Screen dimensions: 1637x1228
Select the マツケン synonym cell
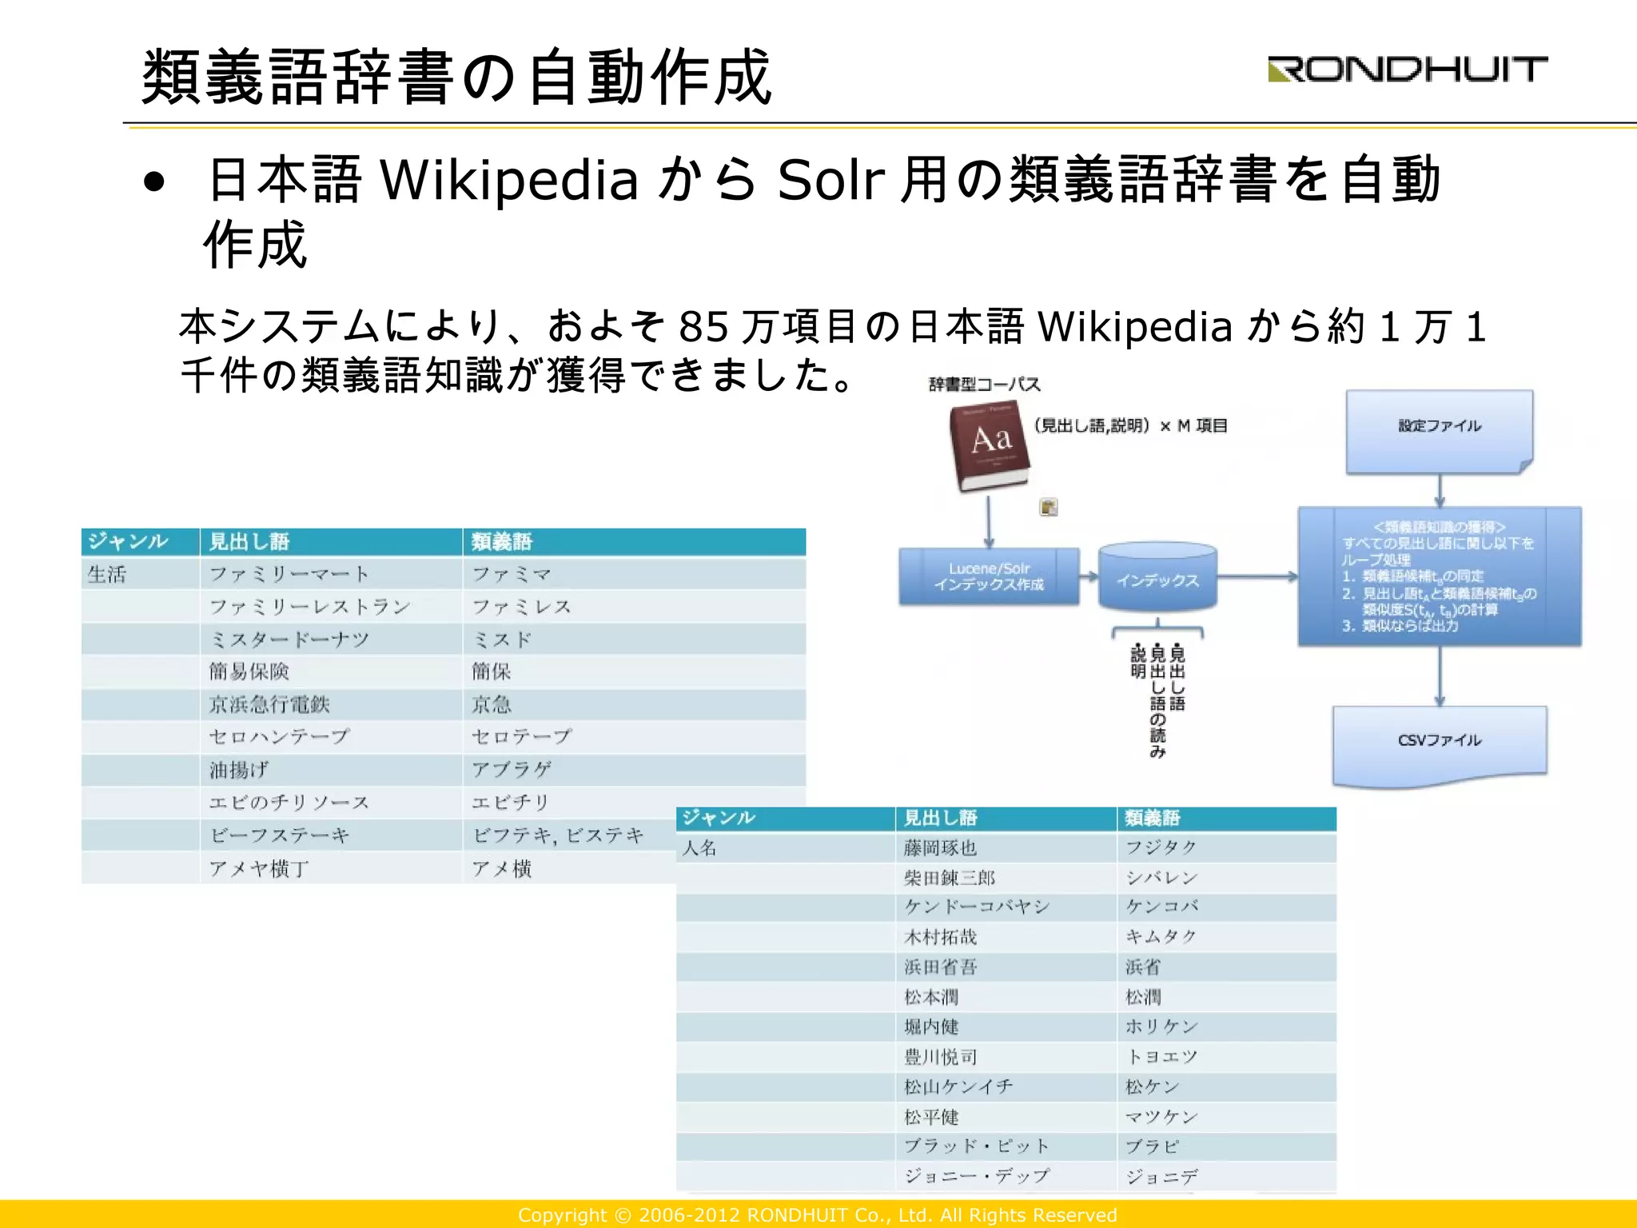[1227, 1117]
